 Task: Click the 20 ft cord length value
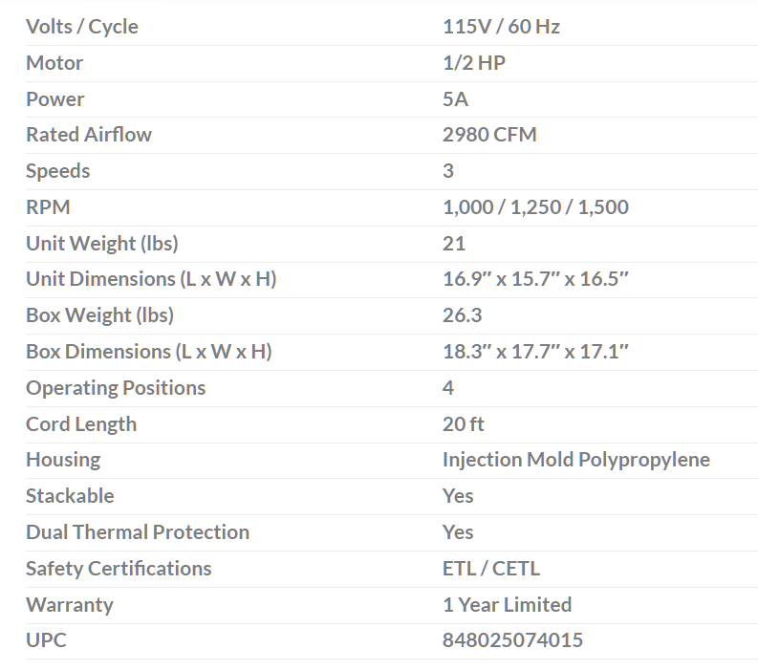click(464, 424)
